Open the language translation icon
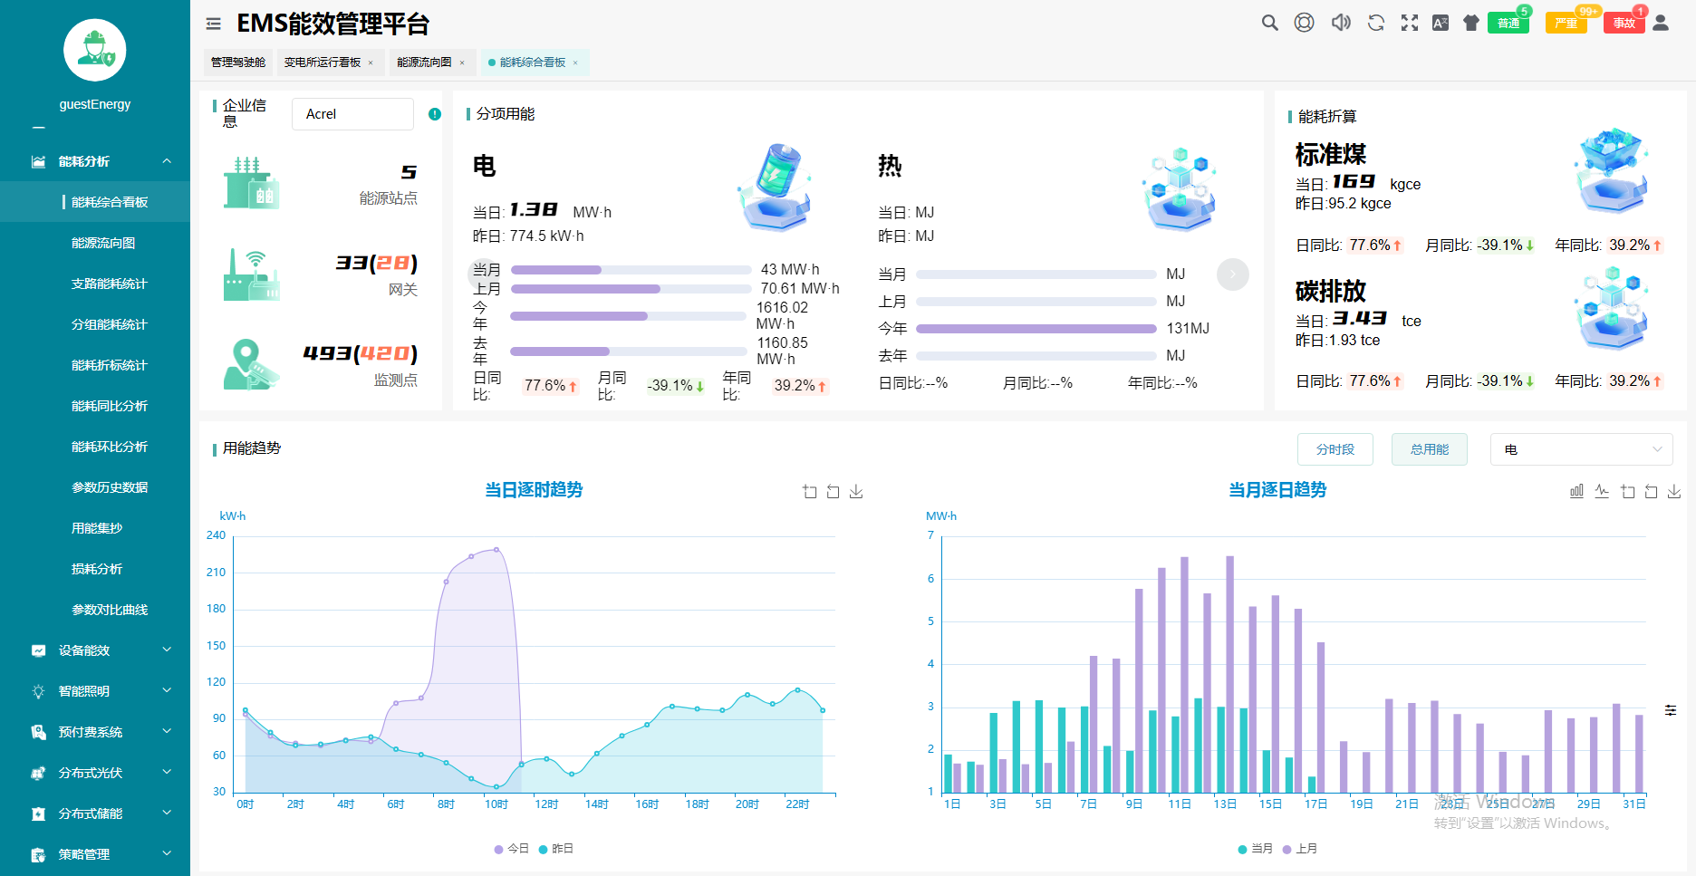The height and width of the screenshot is (876, 1696). click(x=1440, y=23)
